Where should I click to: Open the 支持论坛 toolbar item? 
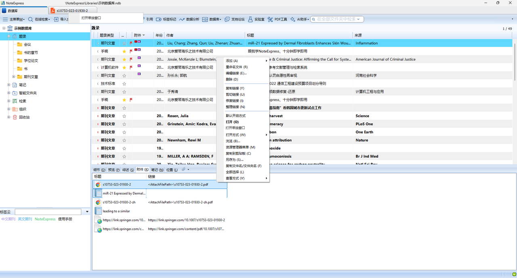pyautogui.click(x=235, y=19)
